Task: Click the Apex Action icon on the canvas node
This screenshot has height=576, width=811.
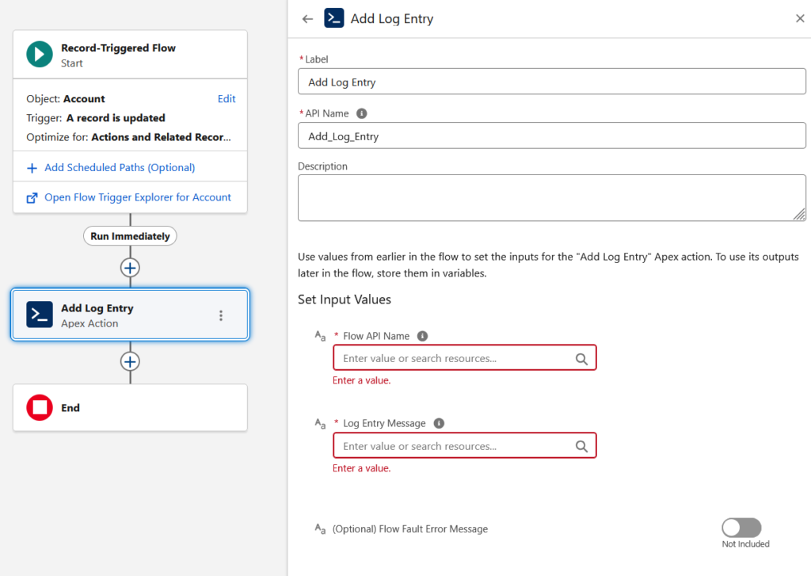Action: tap(40, 315)
